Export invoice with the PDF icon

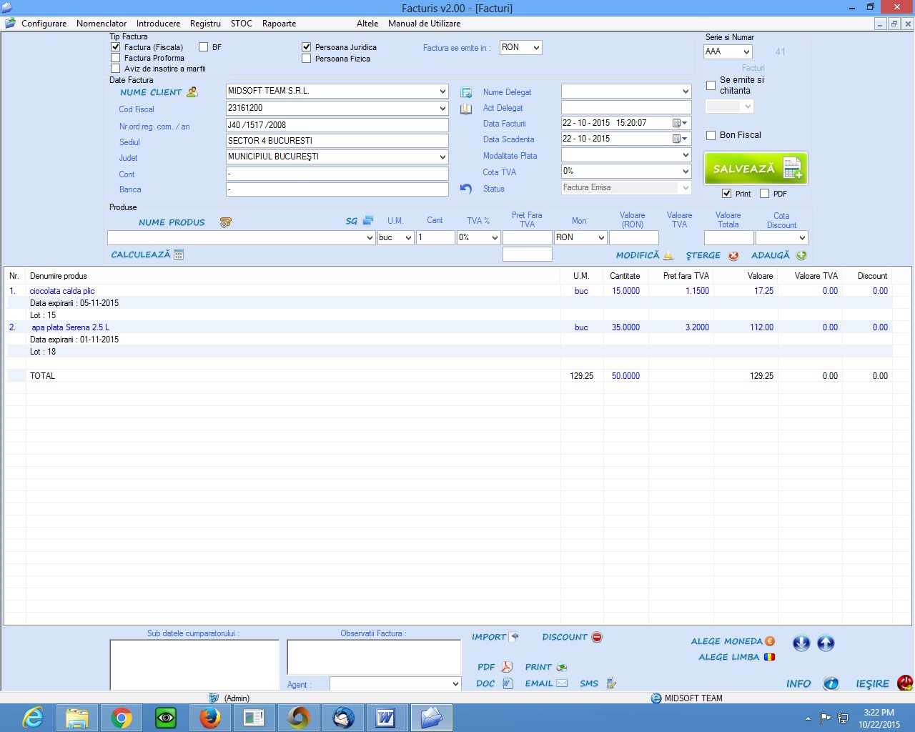[x=507, y=667]
